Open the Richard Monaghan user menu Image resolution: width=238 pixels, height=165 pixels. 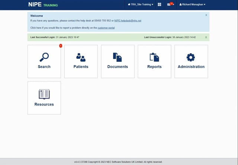point(192,4)
